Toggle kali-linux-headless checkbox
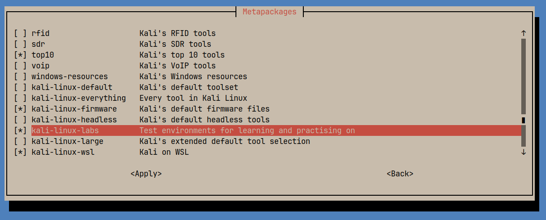546x220 pixels. pyautogui.click(x=20, y=120)
